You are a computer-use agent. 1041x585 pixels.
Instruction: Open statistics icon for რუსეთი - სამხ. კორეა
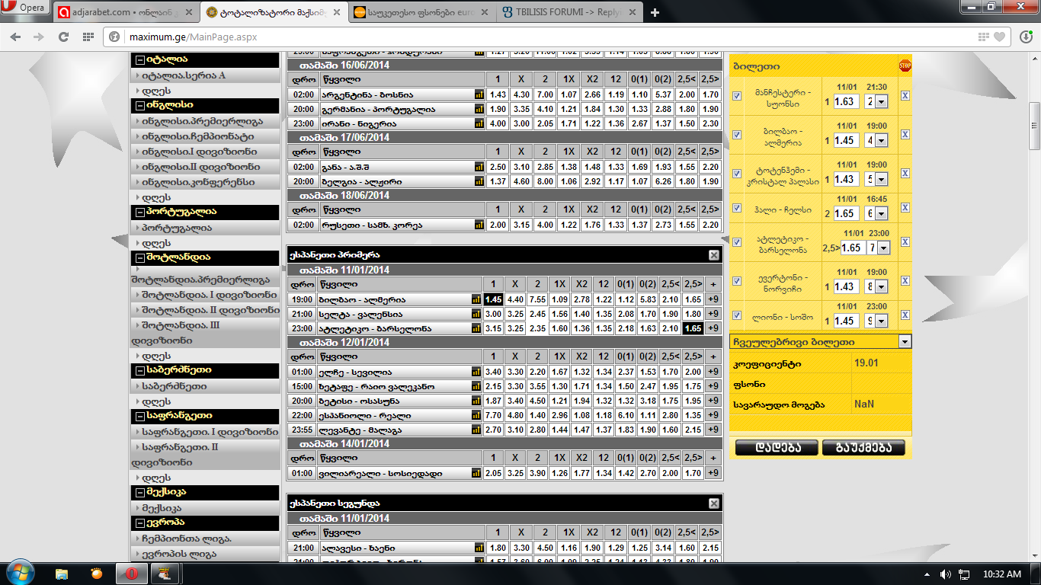click(x=479, y=225)
